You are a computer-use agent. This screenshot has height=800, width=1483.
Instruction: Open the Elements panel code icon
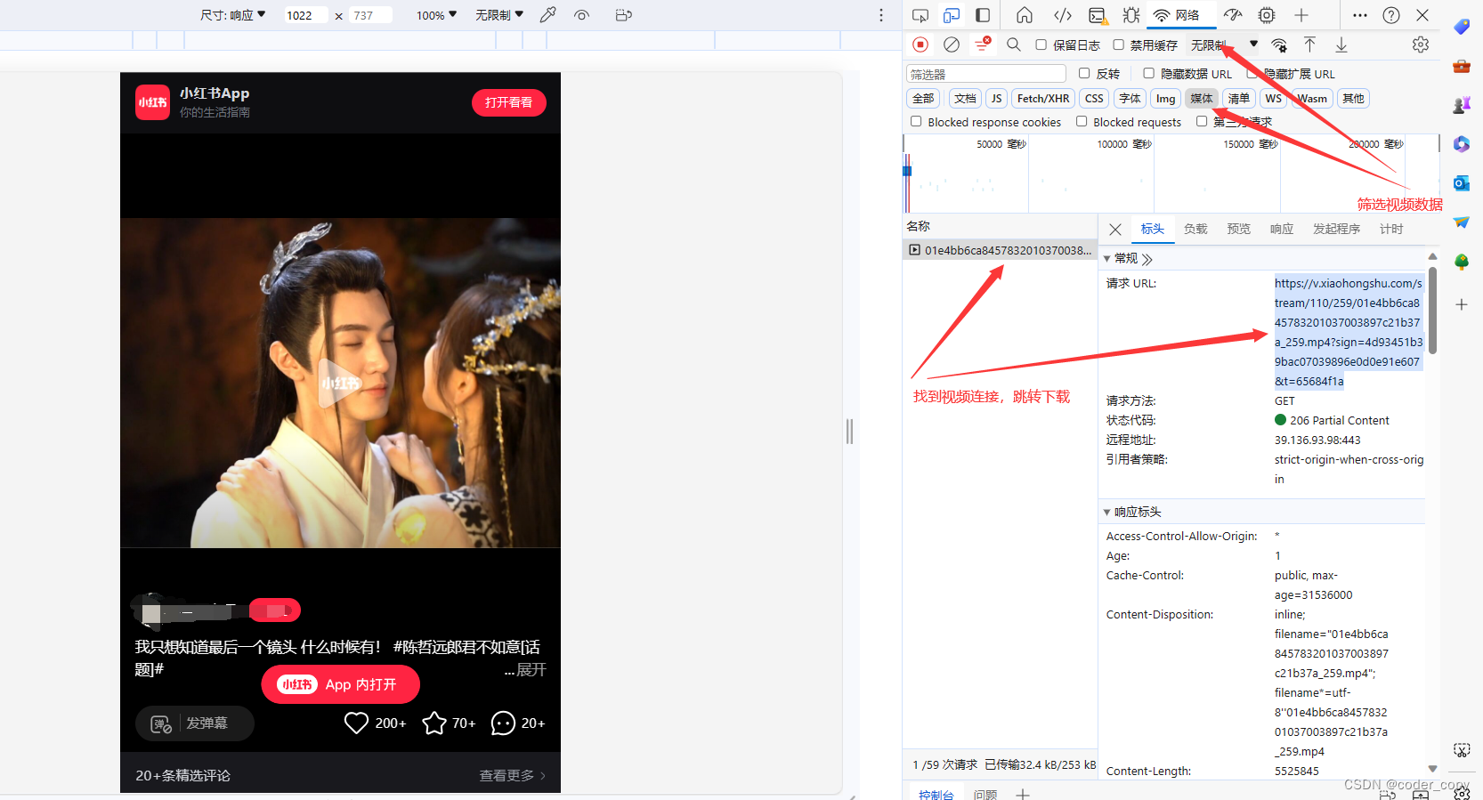point(1063,15)
